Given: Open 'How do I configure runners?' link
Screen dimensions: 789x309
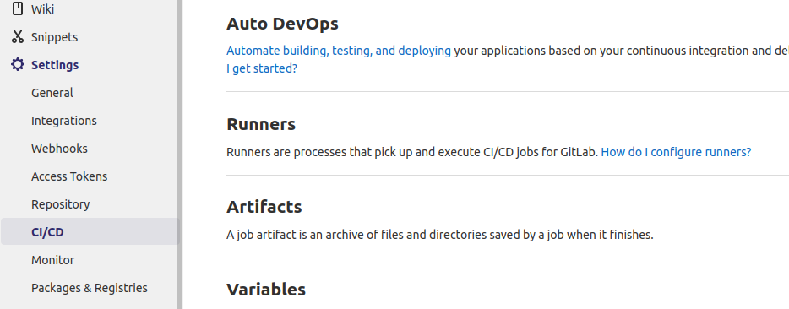Looking at the screenshot, I should (x=676, y=152).
